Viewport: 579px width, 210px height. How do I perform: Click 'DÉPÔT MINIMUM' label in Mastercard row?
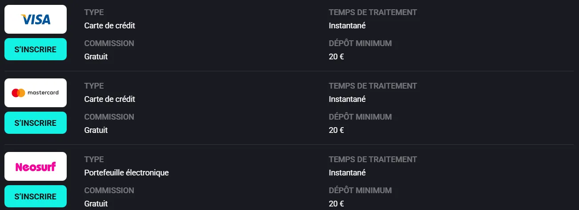click(x=360, y=117)
